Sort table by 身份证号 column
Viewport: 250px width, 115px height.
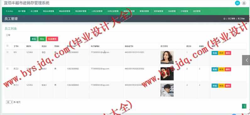click(x=129, y=46)
